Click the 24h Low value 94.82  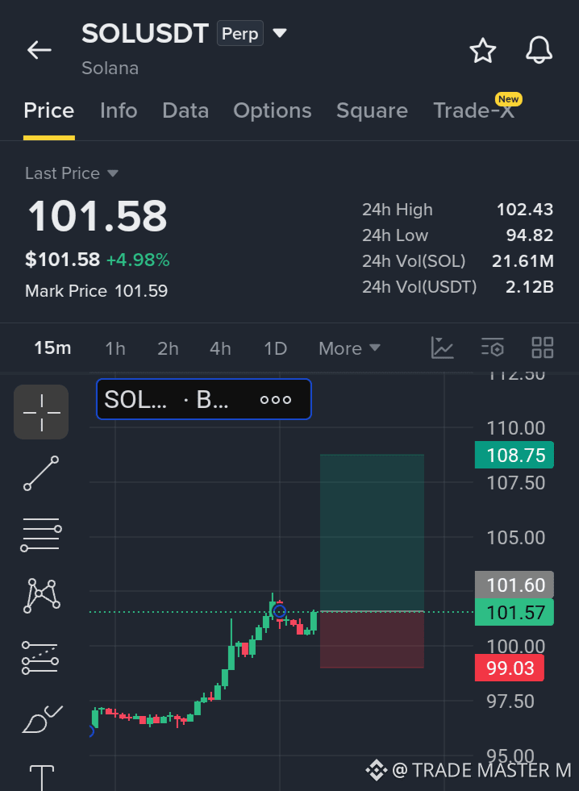[x=530, y=235]
